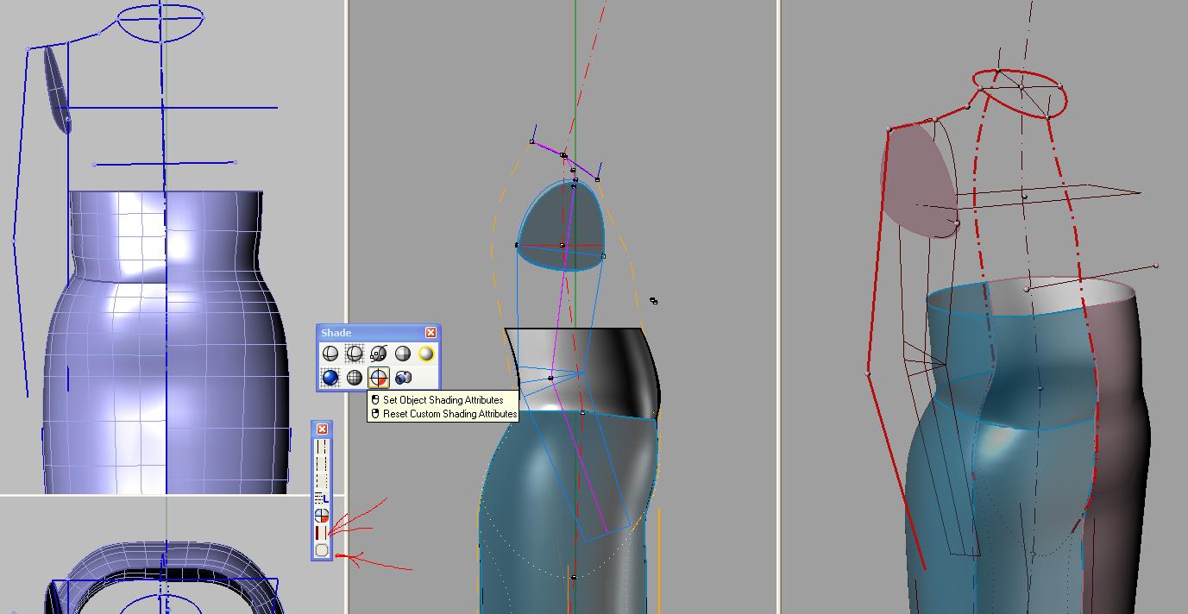Close the small vertical floating toolbar

322,429
